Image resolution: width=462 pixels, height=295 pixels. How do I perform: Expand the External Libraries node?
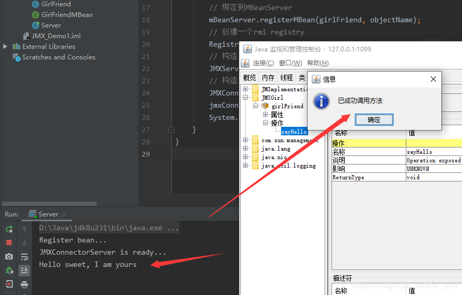[x=5, y=47]
